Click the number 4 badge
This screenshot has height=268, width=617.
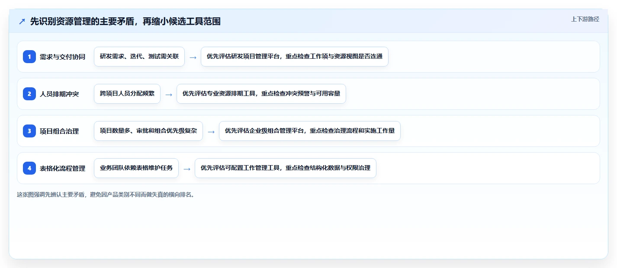(x=29, y=168)
